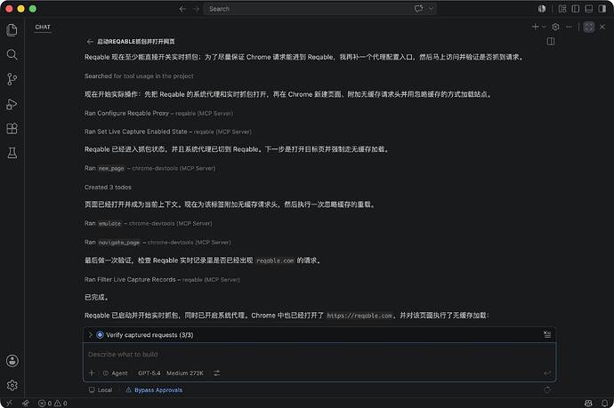Open the Medium 272K effort picker
Viewport: 614px width, 408px height.
tap(185, 373)
